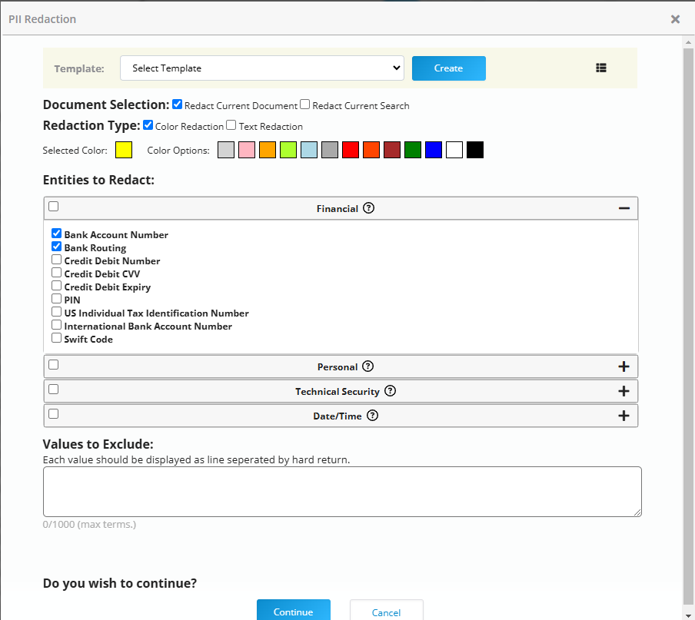Enable Redact Current Search
Image resolution: width=695 pixels, height=620 pixels.
click(x=304, y=104)
